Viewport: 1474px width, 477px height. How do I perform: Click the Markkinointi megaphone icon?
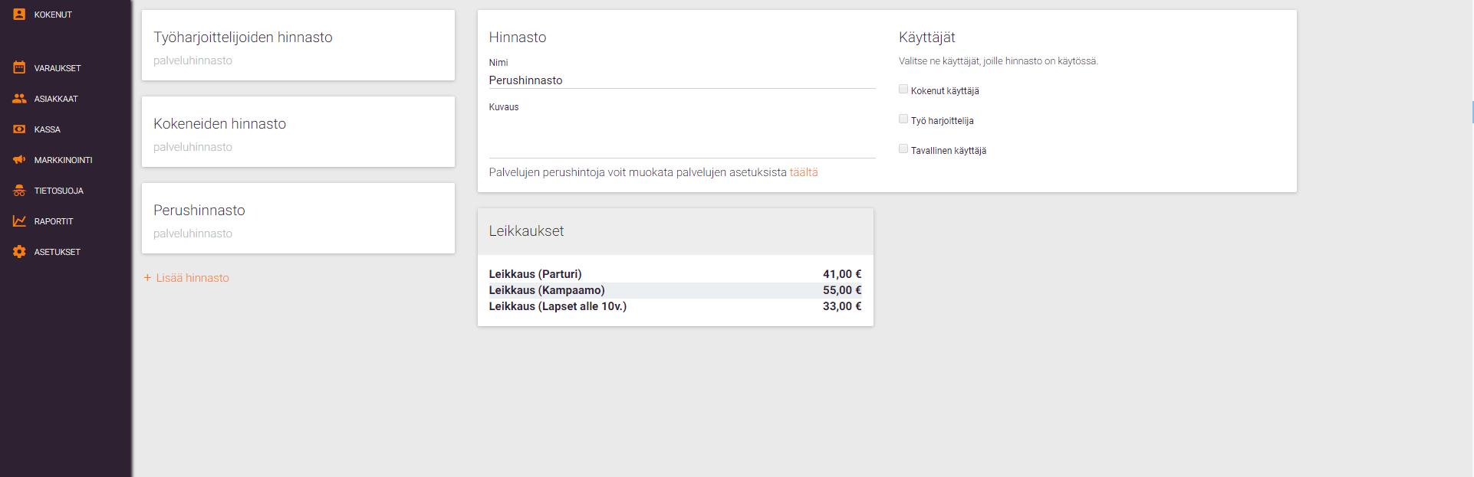tap(19, 160)
